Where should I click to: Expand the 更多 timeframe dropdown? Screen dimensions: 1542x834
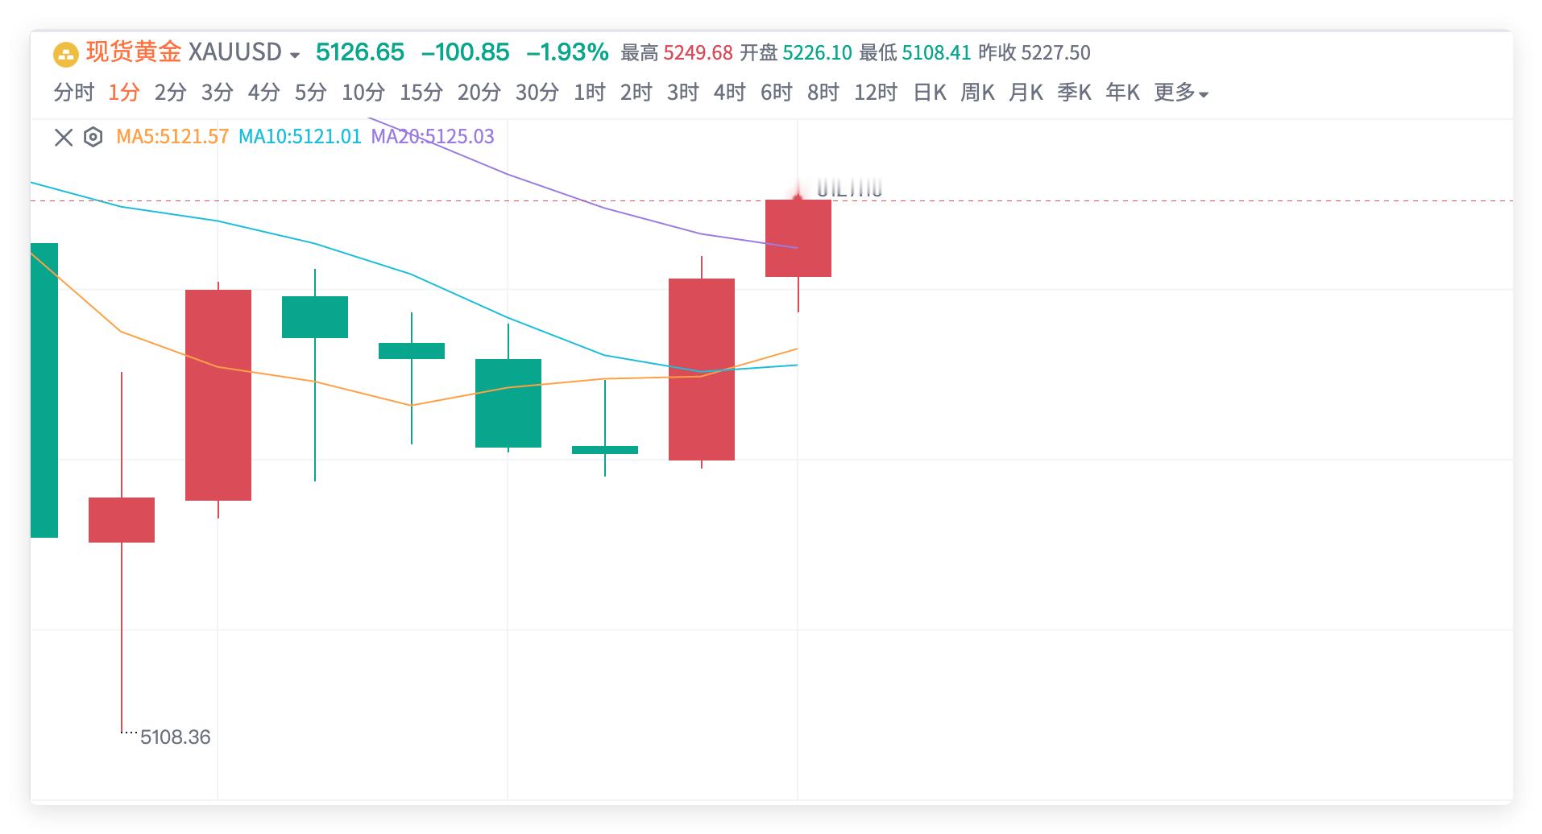click(1180, 93)
